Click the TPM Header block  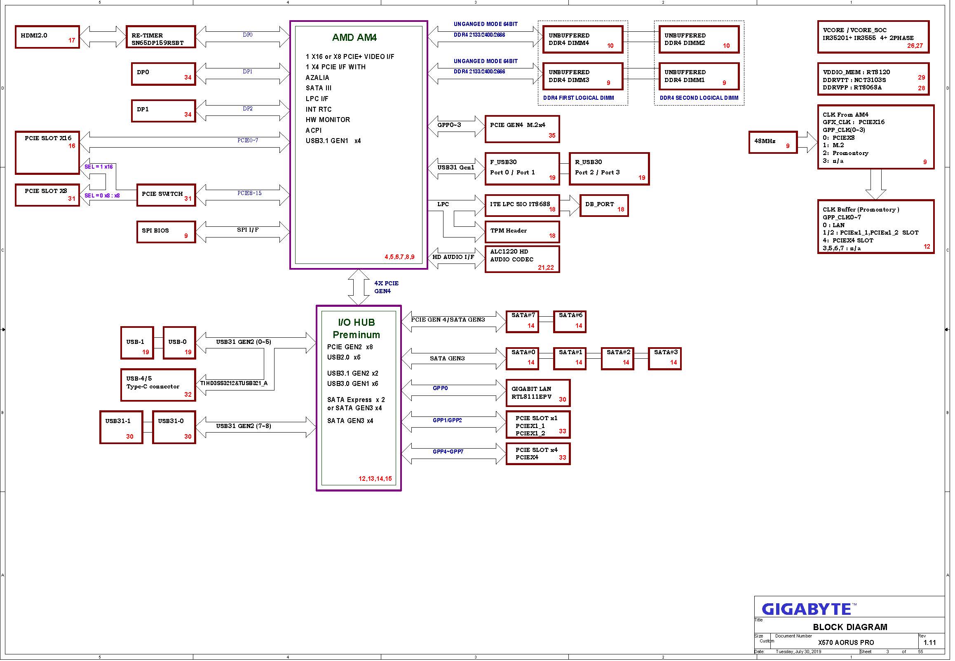click(x=522, y=232)
